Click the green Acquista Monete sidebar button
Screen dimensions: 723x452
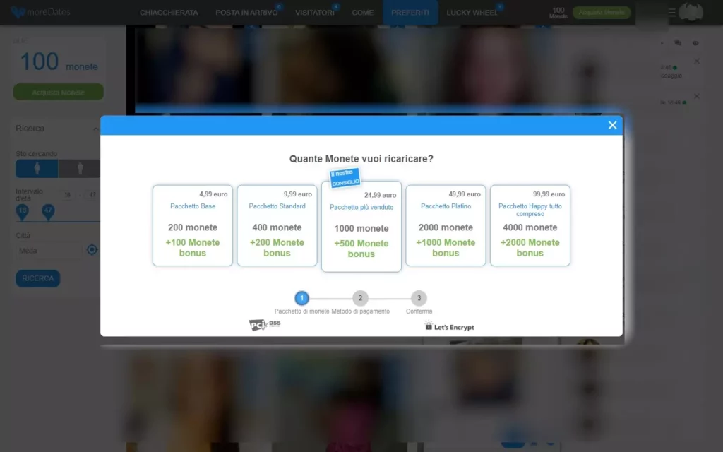[58, 92]
